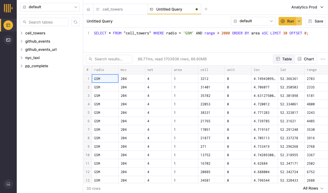Refresh the table list

click(x=75, y=22)
